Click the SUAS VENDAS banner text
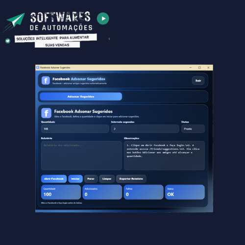Viewport: 245px width, 245px height. pyautogui.click(x=57, y=45)
